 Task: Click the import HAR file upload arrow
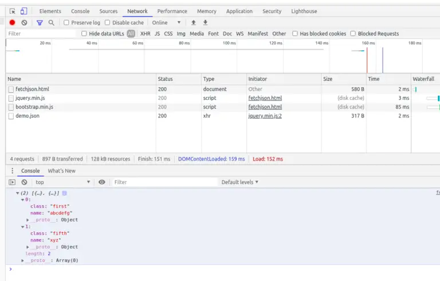pos(193,22)
